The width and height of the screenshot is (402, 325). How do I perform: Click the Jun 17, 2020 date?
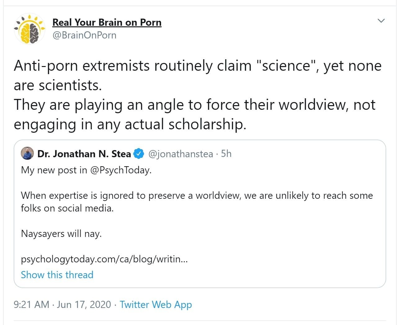click(x=84, y=305)
